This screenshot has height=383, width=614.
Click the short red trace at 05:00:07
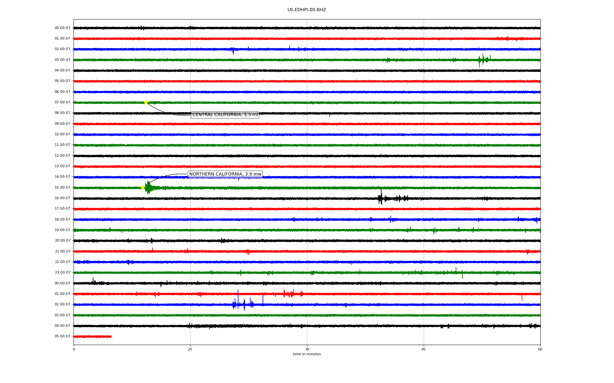92,336
